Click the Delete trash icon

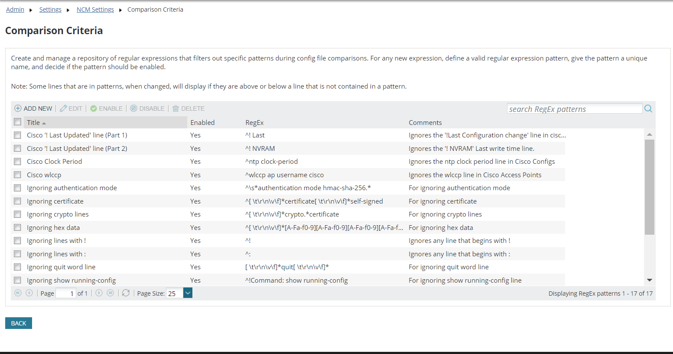click(176, 108)
